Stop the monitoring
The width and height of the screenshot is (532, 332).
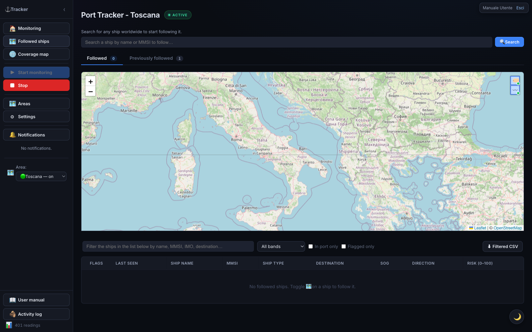coord(36,85)
